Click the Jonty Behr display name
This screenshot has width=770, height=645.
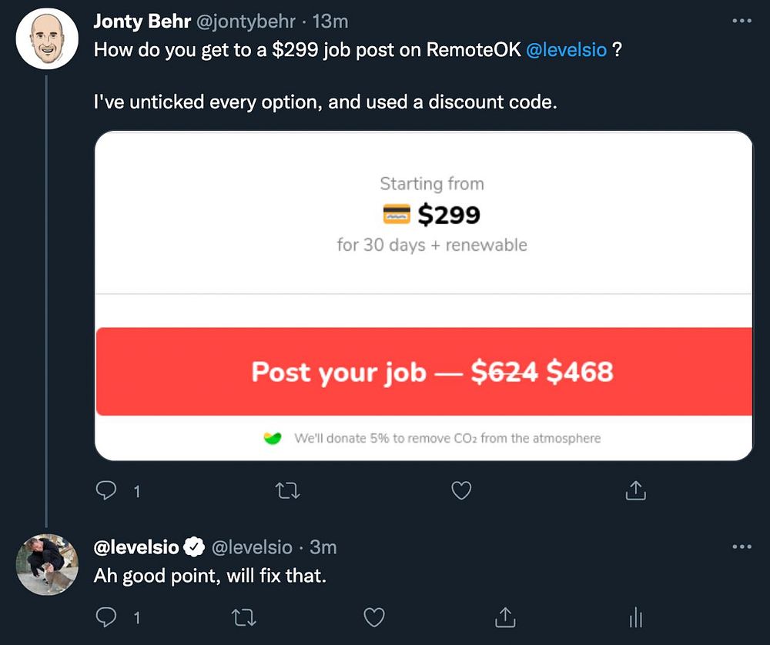pos(142,22)
